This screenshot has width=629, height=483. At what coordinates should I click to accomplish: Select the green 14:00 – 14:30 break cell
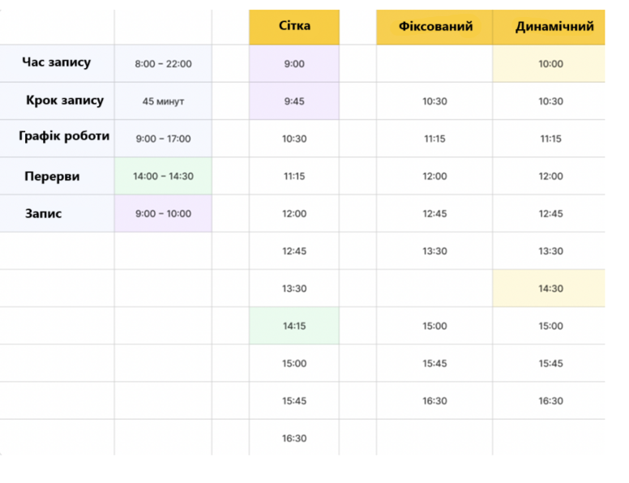[x=163, y=176]
